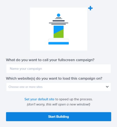Viewport: 117px width, 127px height.
Task: Click the Which website(s) question label
Action: 54,78
